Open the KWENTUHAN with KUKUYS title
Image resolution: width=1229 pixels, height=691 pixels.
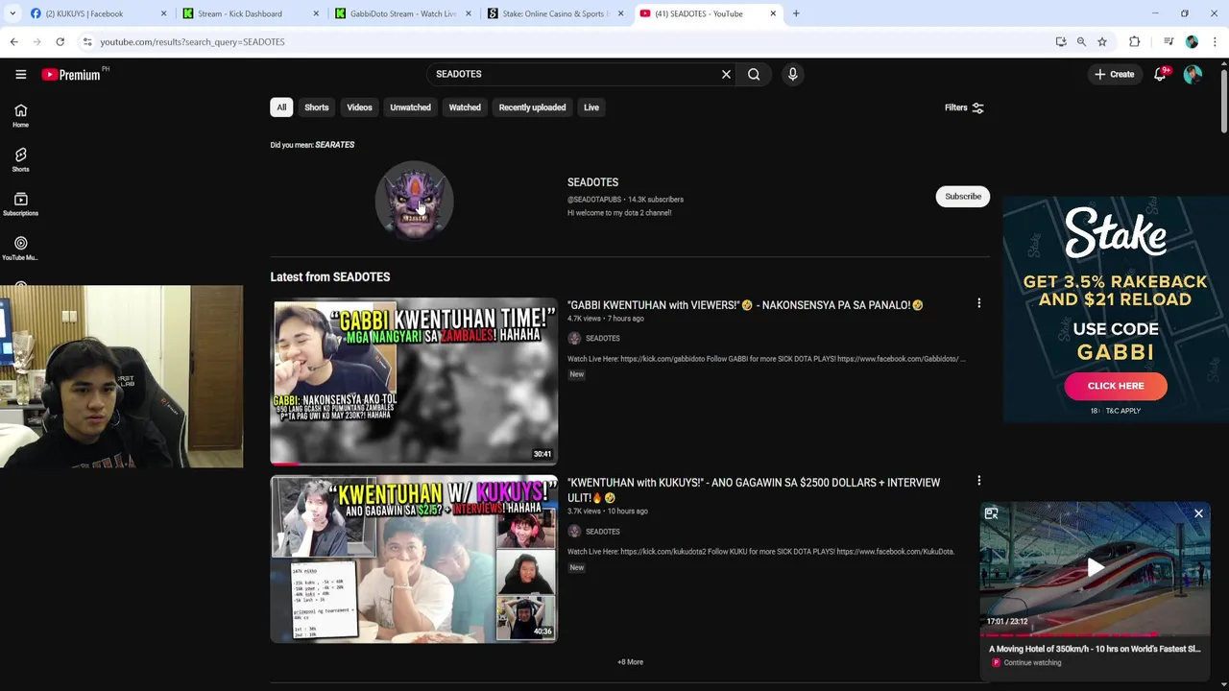click(x=754, y=490)
